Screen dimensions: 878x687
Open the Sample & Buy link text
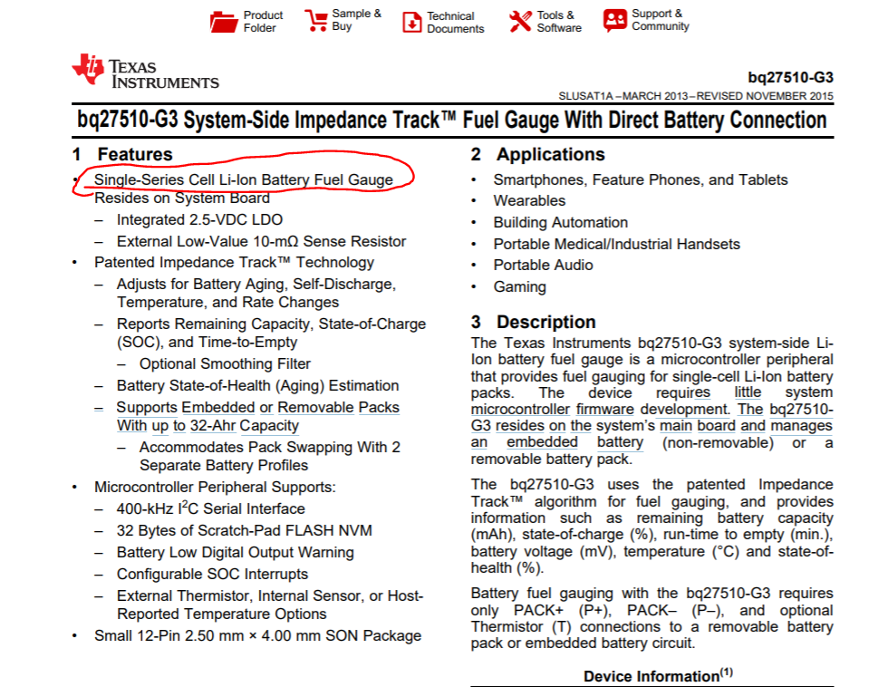click(356, 20)
